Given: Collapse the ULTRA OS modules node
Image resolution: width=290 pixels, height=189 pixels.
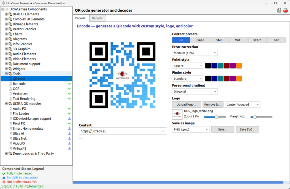Looking at the screenshot, I should 6,104.
